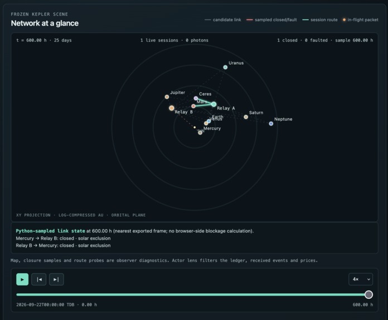Select the Neptune node

271,123
